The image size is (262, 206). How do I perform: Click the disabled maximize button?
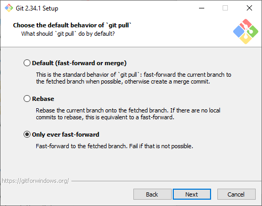point(225,8)
